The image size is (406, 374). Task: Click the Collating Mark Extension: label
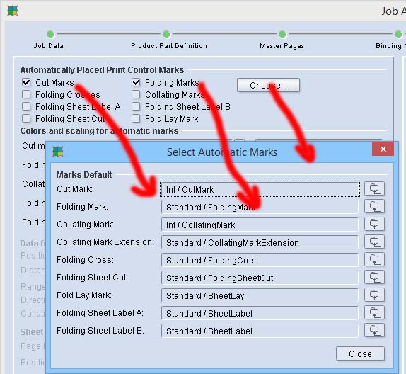(x=105, y=242)
